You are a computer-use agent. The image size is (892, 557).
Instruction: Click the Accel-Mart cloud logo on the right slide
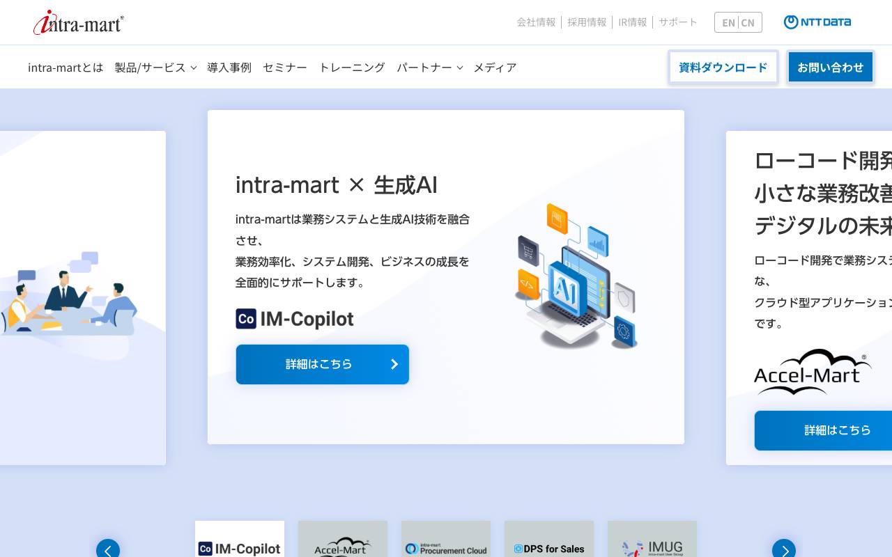click(813, 372)
